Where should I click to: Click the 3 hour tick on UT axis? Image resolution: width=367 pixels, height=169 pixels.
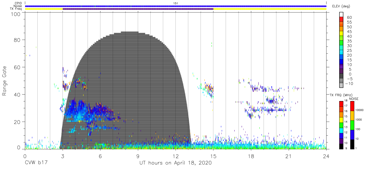62,156
